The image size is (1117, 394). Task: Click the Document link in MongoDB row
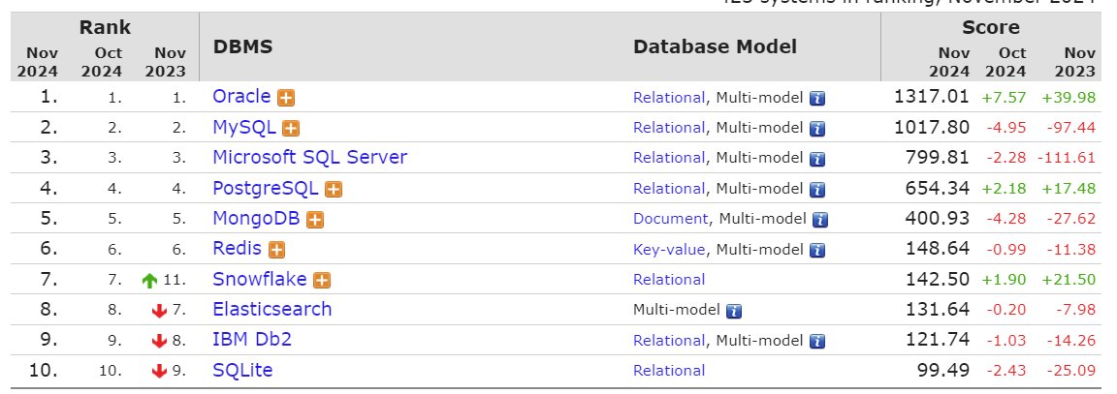670,219
